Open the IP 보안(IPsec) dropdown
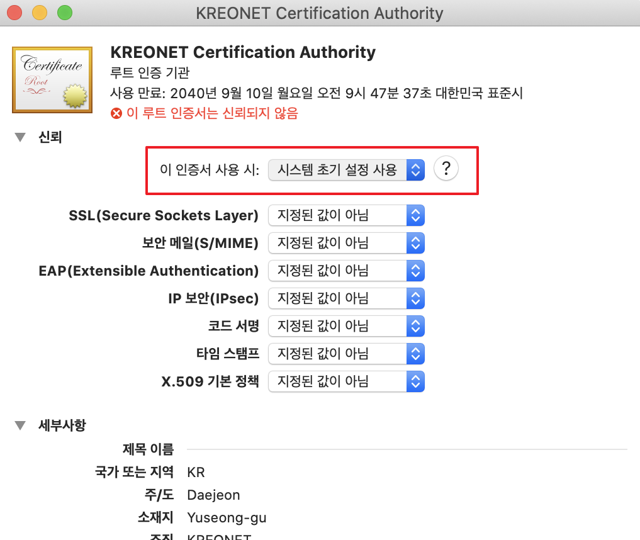This screenshot has width=640, height=540. click(x=346, y=298)
